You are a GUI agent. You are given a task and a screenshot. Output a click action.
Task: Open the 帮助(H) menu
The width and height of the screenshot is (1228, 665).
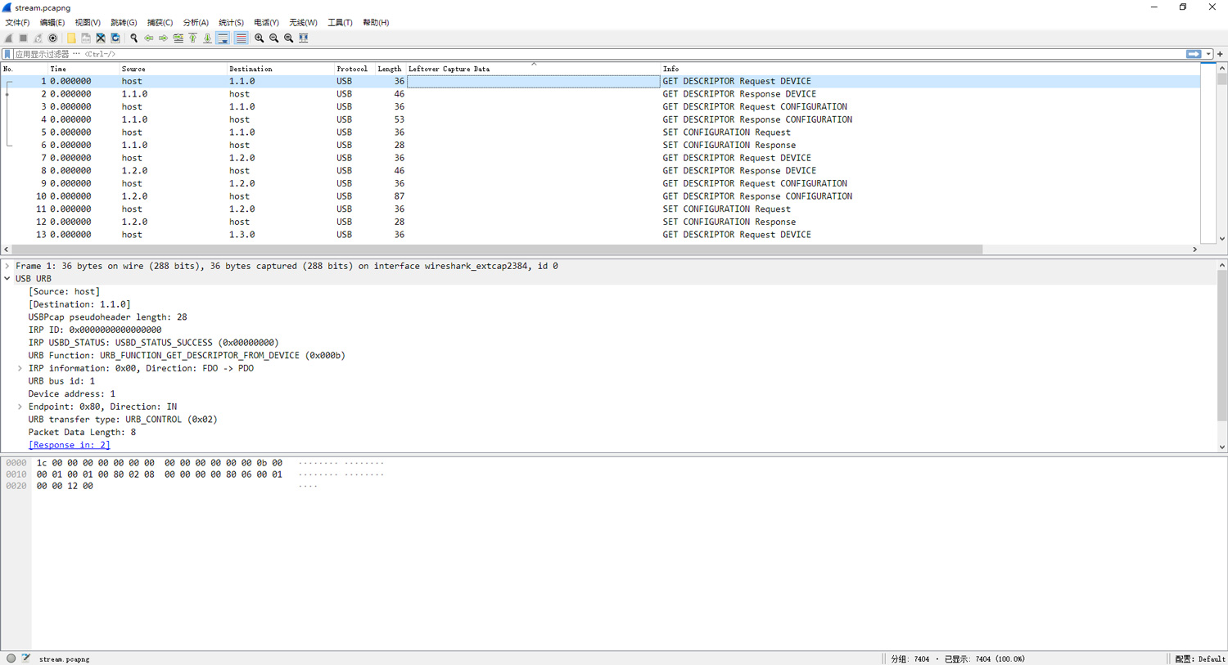tap(376, 23)
